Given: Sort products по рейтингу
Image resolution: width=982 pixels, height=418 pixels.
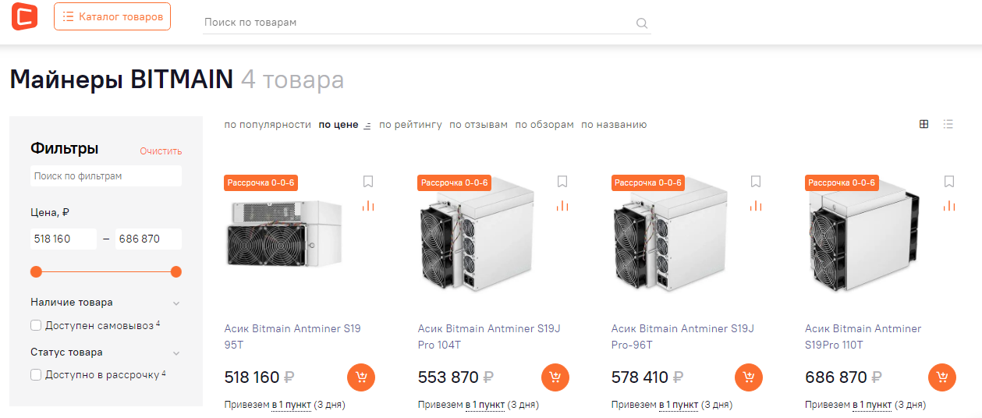Looking at the screenshot, I should (410, 125).
